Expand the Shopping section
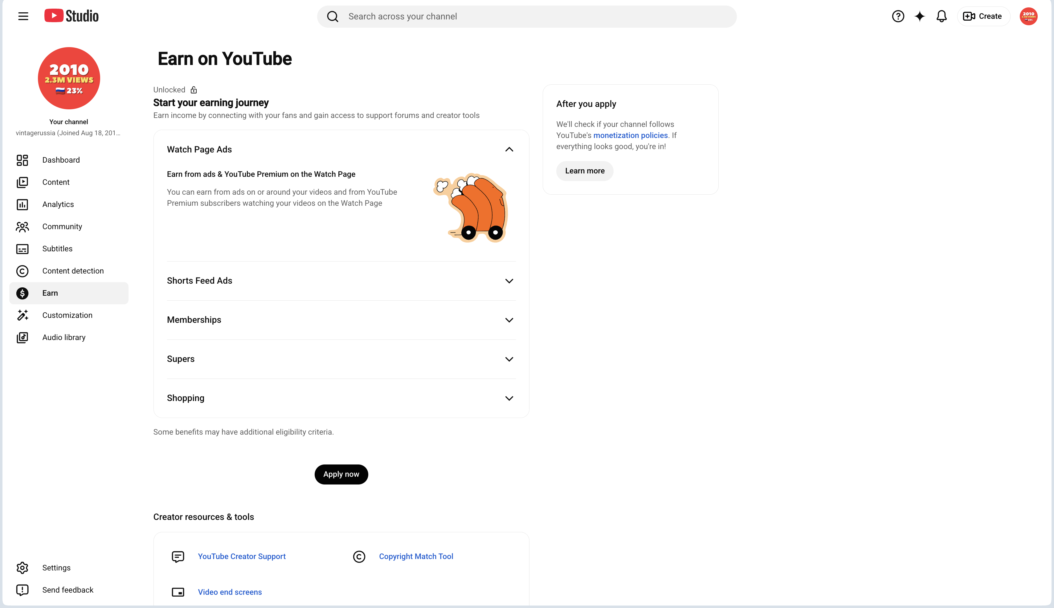The width and height of the screenshot is (1054, 608). coord(509,398)
